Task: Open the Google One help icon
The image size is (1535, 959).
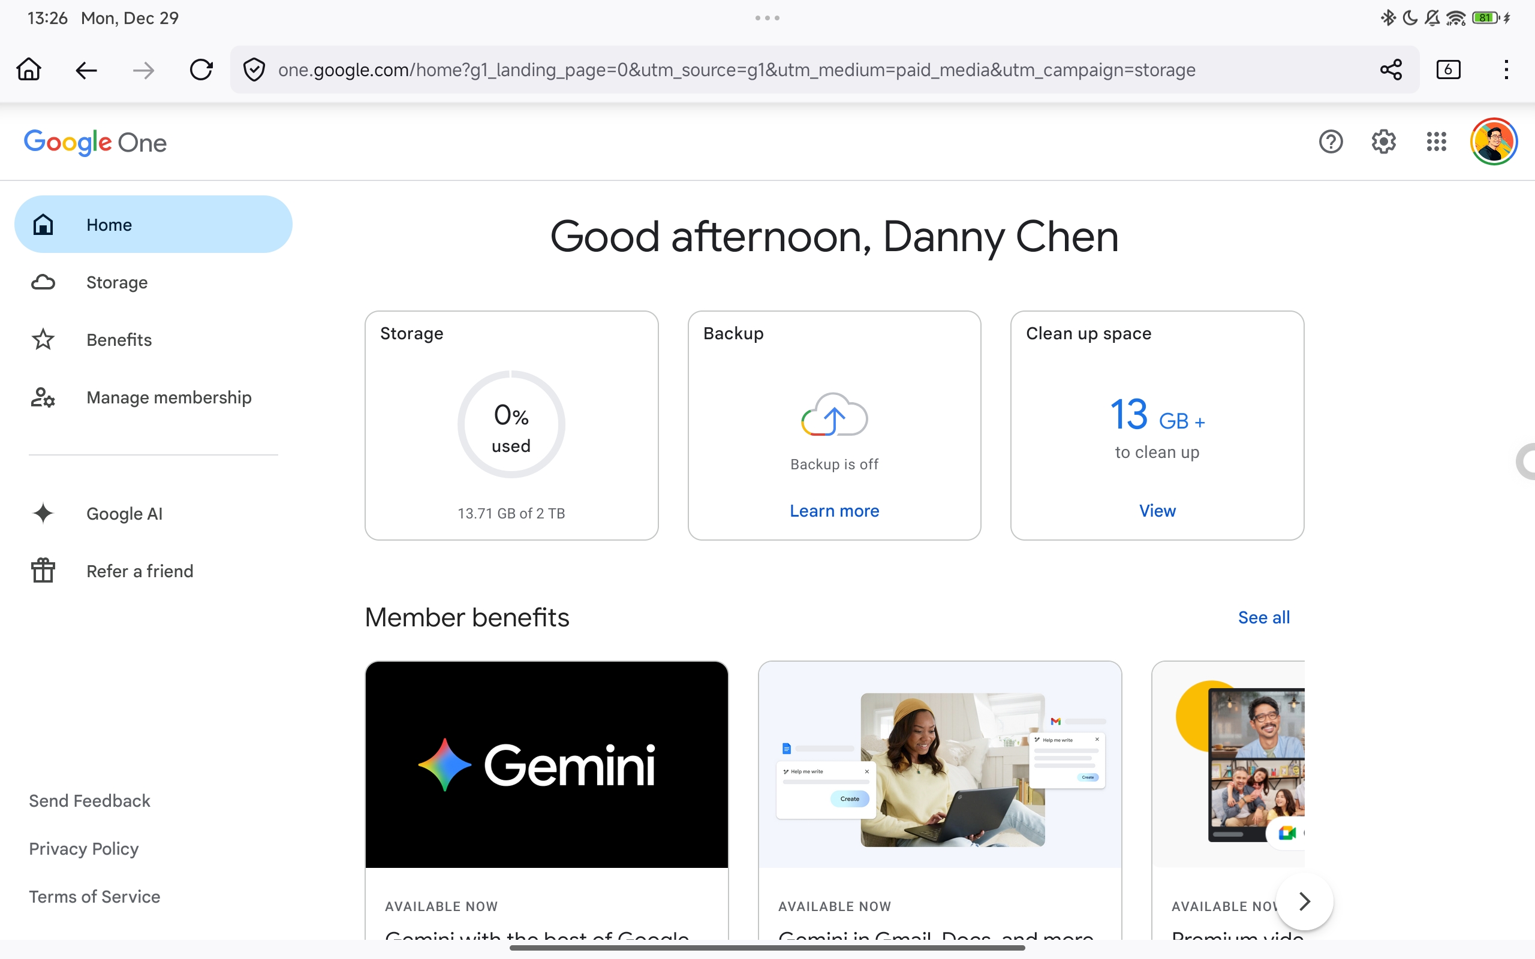Action: click(x=1330, y=141)
